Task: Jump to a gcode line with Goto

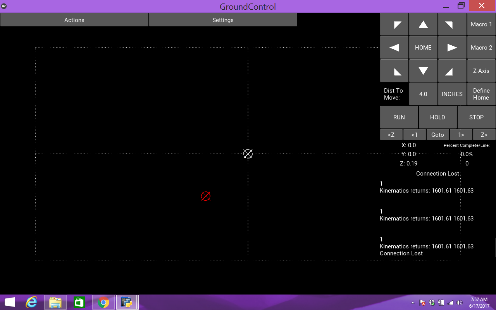Action: (x=437, y=134)
